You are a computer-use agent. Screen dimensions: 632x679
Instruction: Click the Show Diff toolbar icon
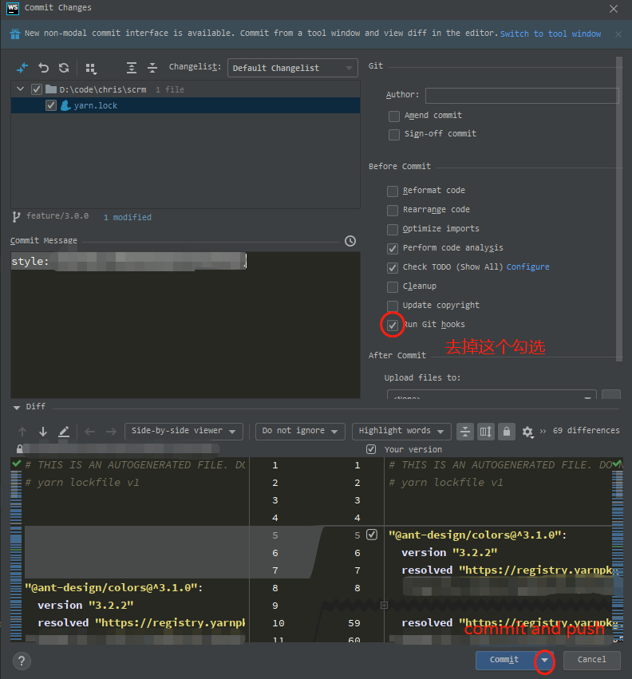[22, 68]
